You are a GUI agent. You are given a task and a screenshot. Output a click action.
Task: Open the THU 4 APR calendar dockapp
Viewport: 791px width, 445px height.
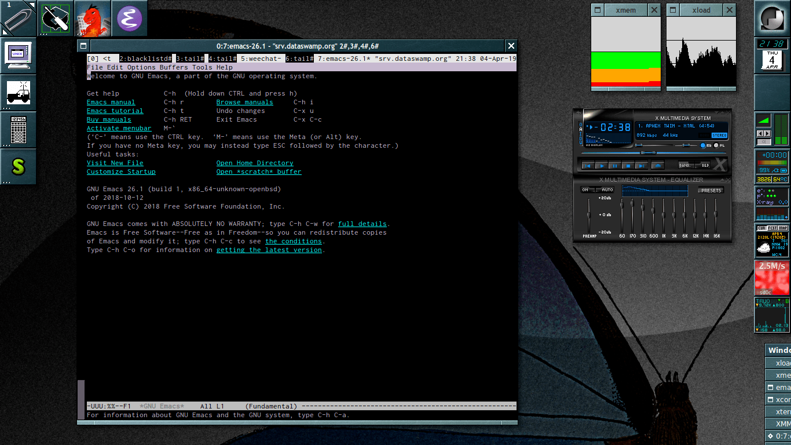click(772, 60)
